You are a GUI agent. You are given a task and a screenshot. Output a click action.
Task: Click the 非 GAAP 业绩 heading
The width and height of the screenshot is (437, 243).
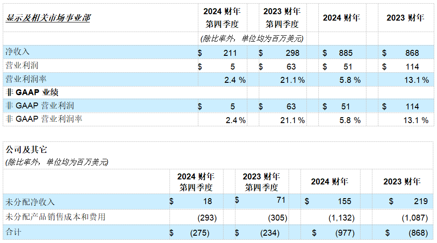click(x=32, y=92)
